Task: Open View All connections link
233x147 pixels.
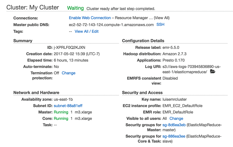Action: 162,18
